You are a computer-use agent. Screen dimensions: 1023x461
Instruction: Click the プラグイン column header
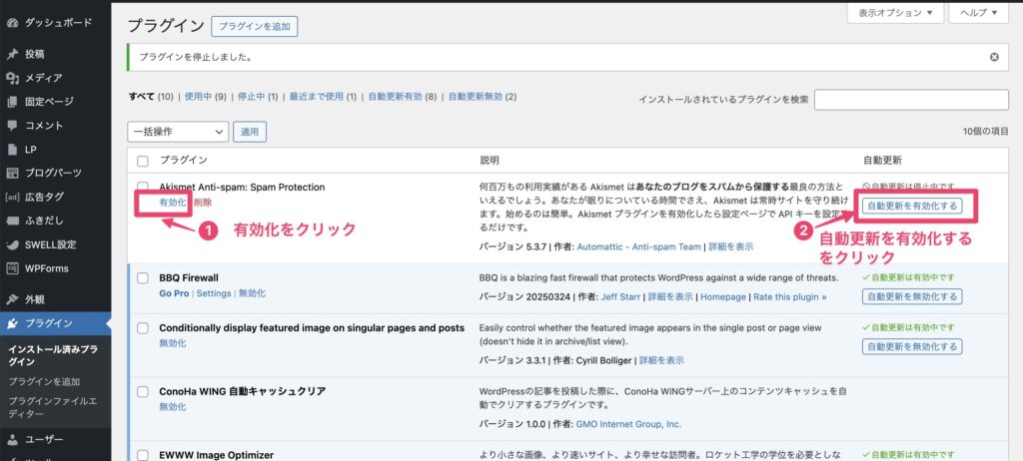[184, 161]
